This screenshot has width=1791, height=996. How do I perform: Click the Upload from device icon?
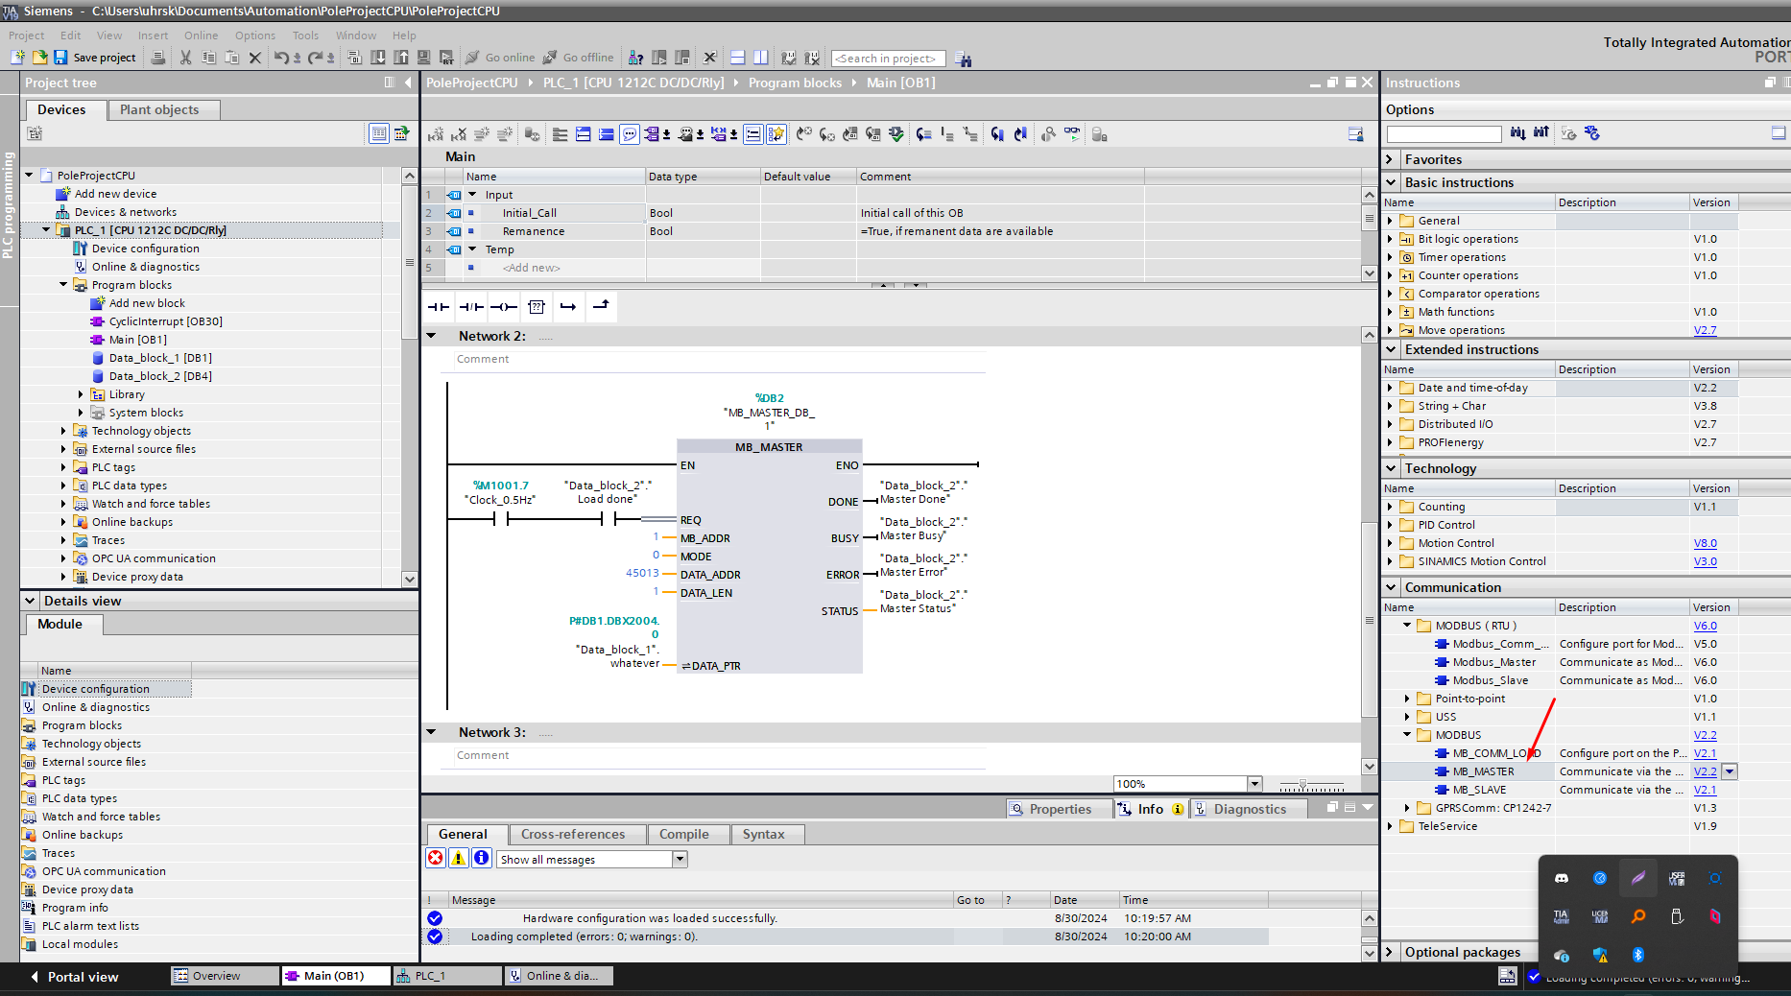[401, 58]
